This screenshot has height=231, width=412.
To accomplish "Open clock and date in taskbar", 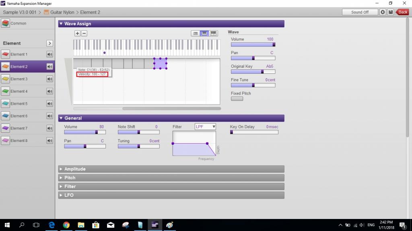I will [386, 225].
